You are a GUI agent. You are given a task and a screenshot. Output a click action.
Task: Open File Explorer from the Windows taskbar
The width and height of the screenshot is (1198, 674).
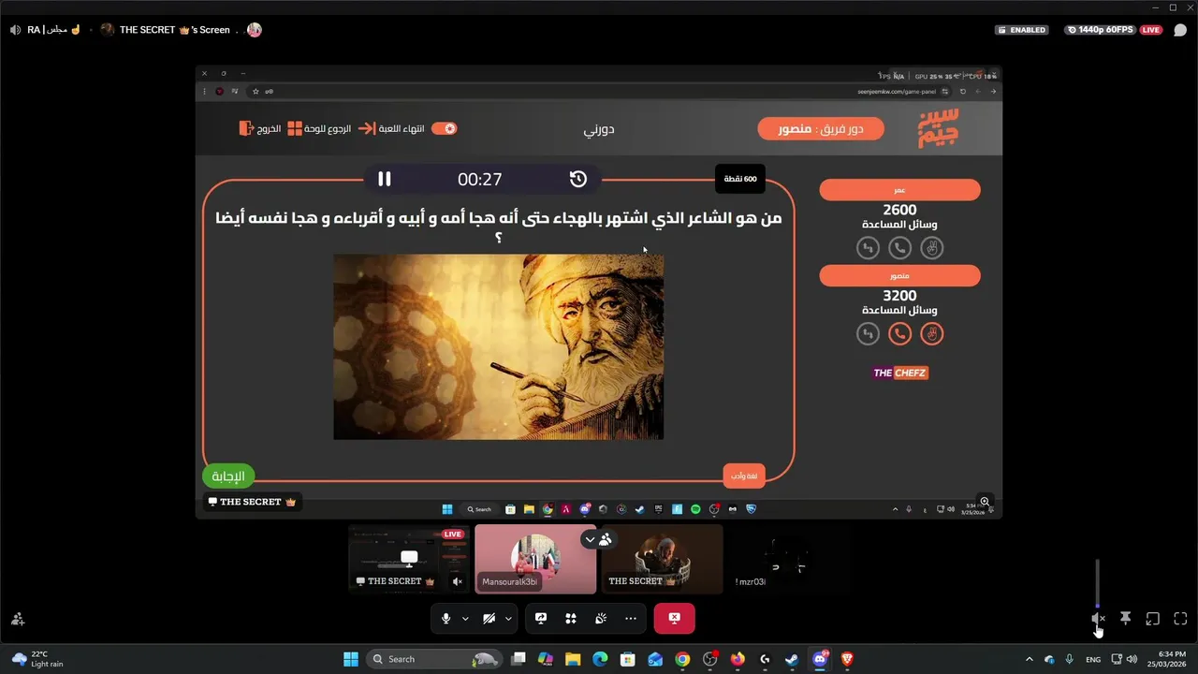[573, 659]
